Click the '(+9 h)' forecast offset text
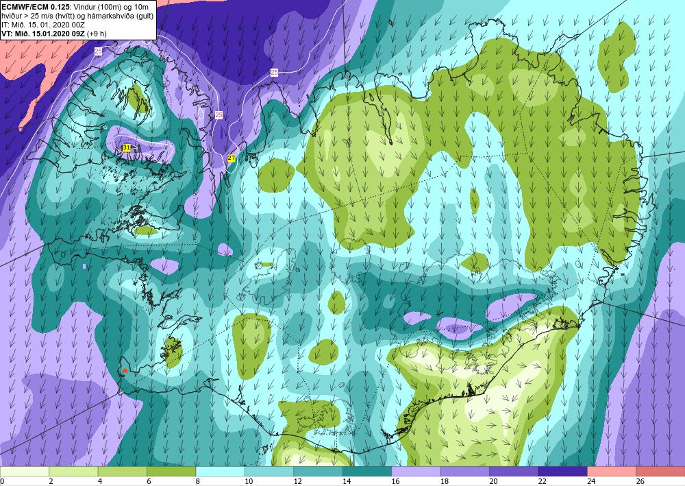685x486 pixels. click(x=97, y=33)
